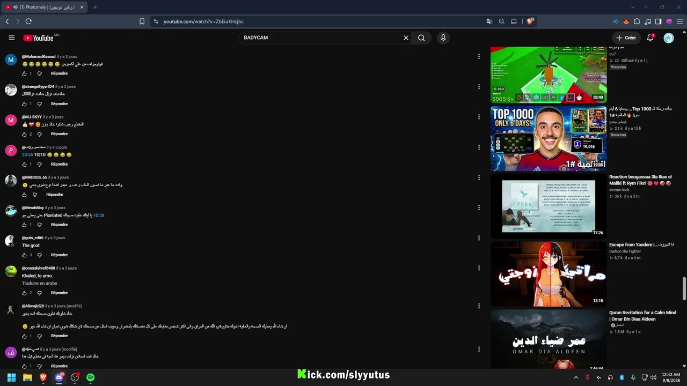Screen dimensions: 687x386
Task: Open the Windows Start menu
Action: [x=11, y=377]
